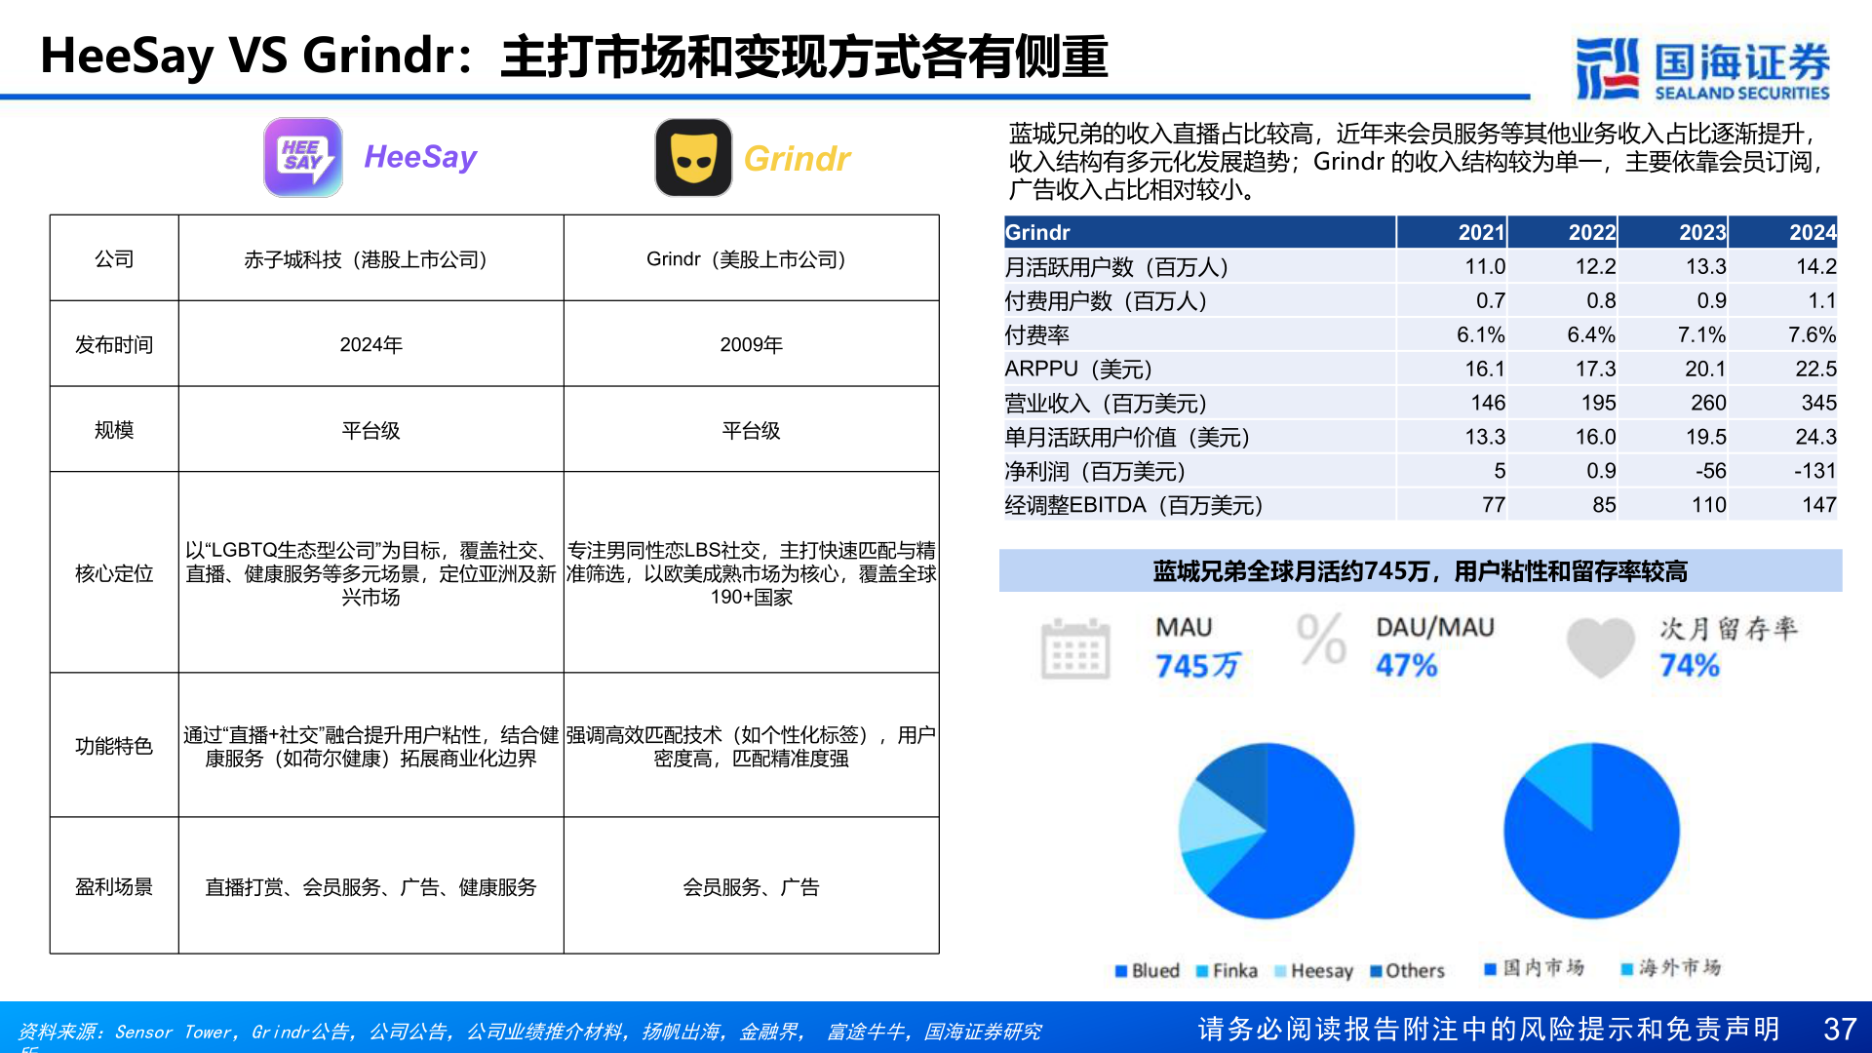Click the Finka legend color square
Image resolution: width=1872 pixels, height=1053 pixels.
point(1202,971)
